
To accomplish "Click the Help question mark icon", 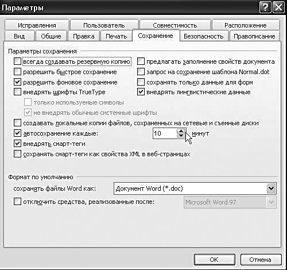I will tap(265, 8).
